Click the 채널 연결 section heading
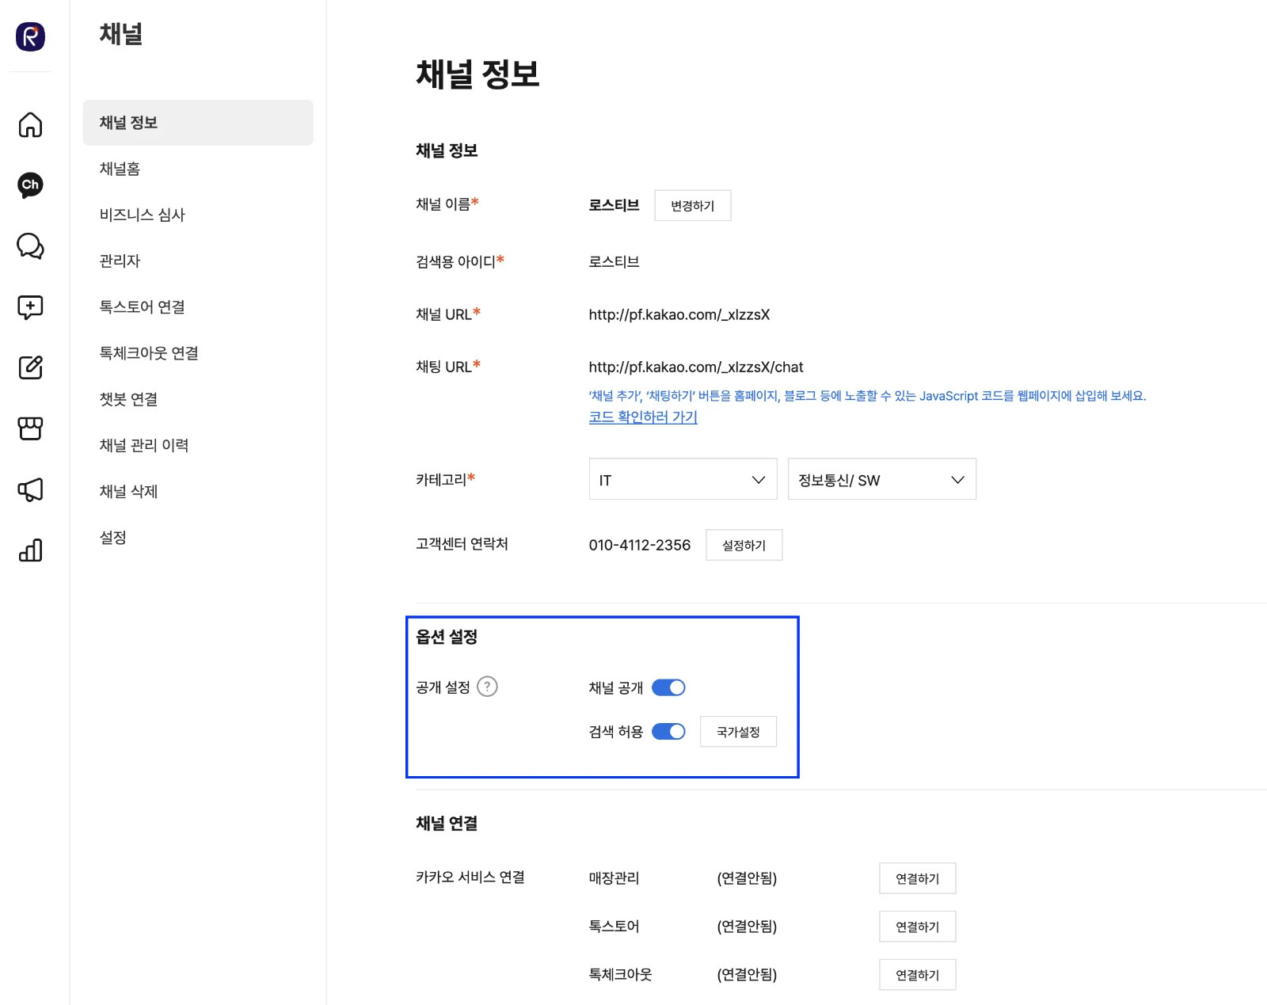 click(447, 824)
